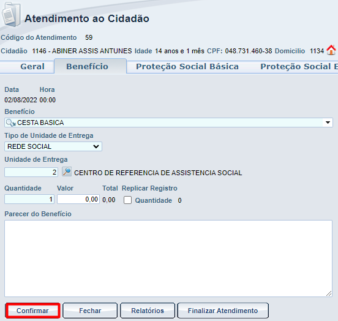Click into the Quantidade input field

point(29,199)
